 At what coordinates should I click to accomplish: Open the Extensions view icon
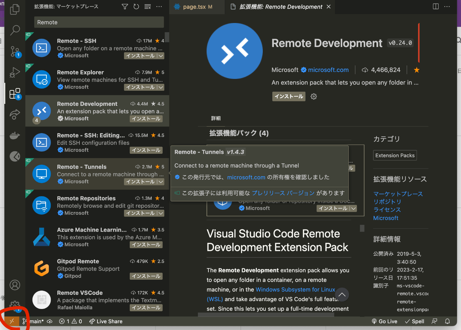15,94
